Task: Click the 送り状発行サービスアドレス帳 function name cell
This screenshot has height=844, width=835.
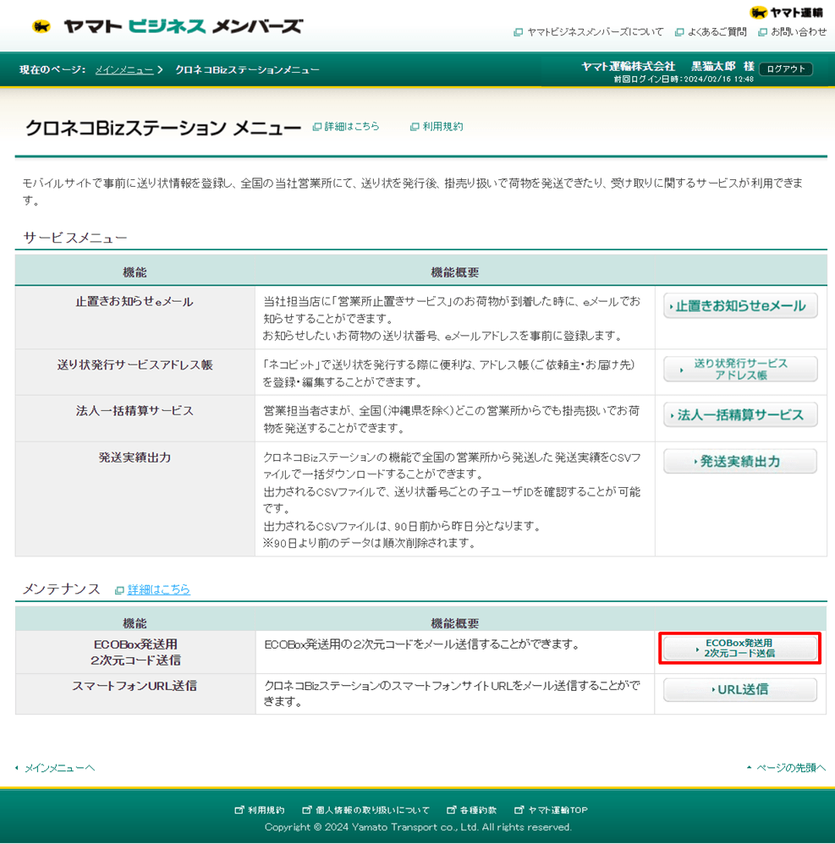Action: [x=135, y=372]
